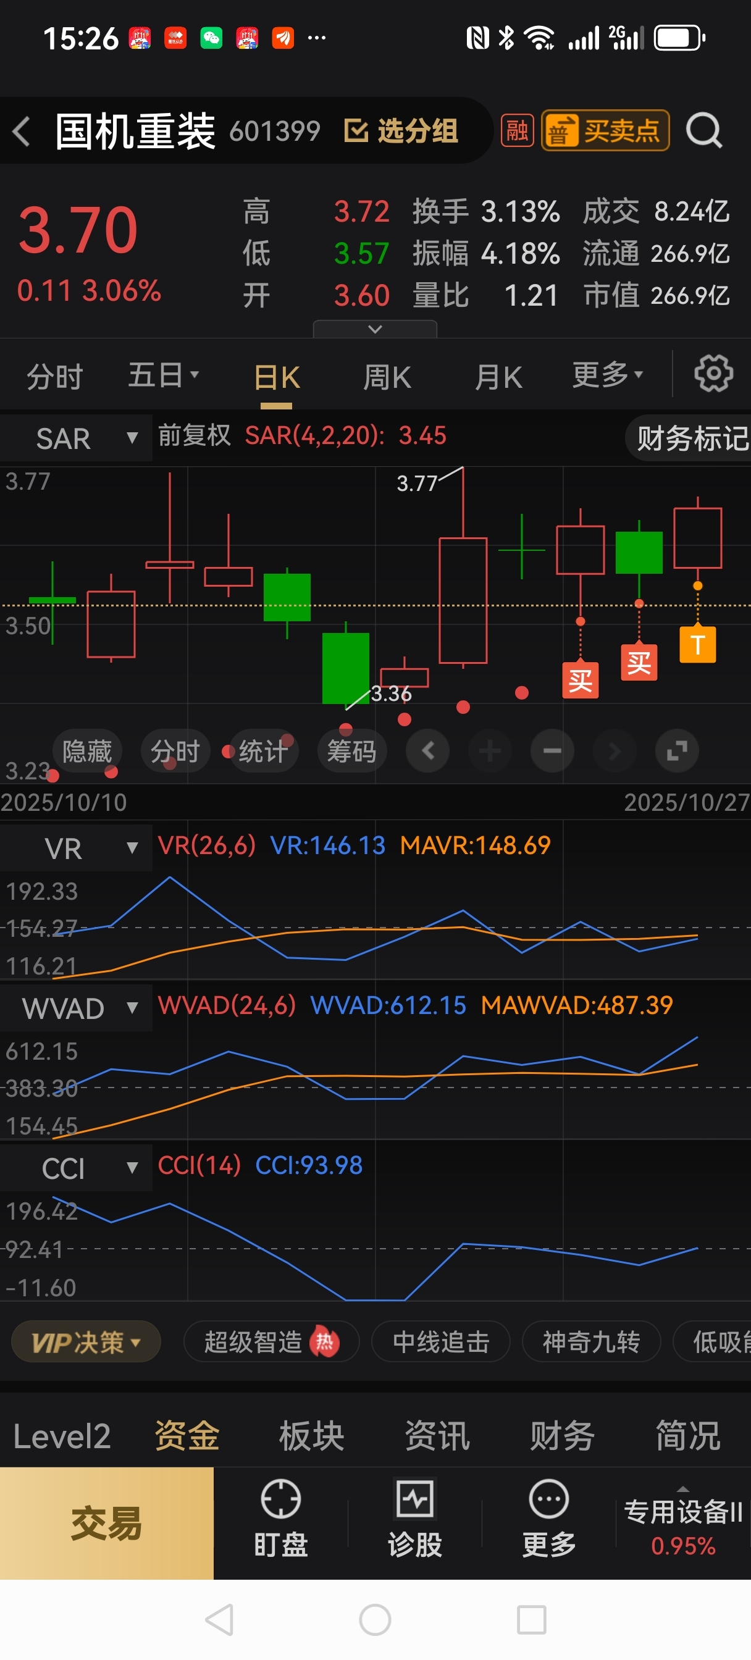
Task: Tap the rightmost 买 buy signal marker
Action: point(639,662)
